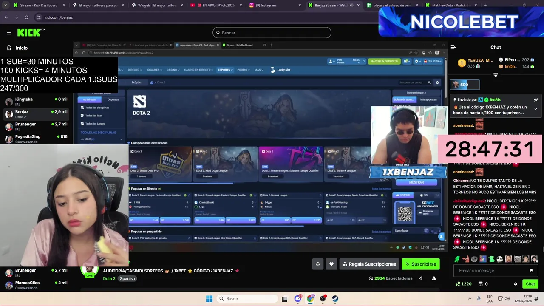Image resolution: width=544 pixels, height=306 pixels.
Task: Switch to Stream - Kick Dashboard tab
Action: [39, 5]
